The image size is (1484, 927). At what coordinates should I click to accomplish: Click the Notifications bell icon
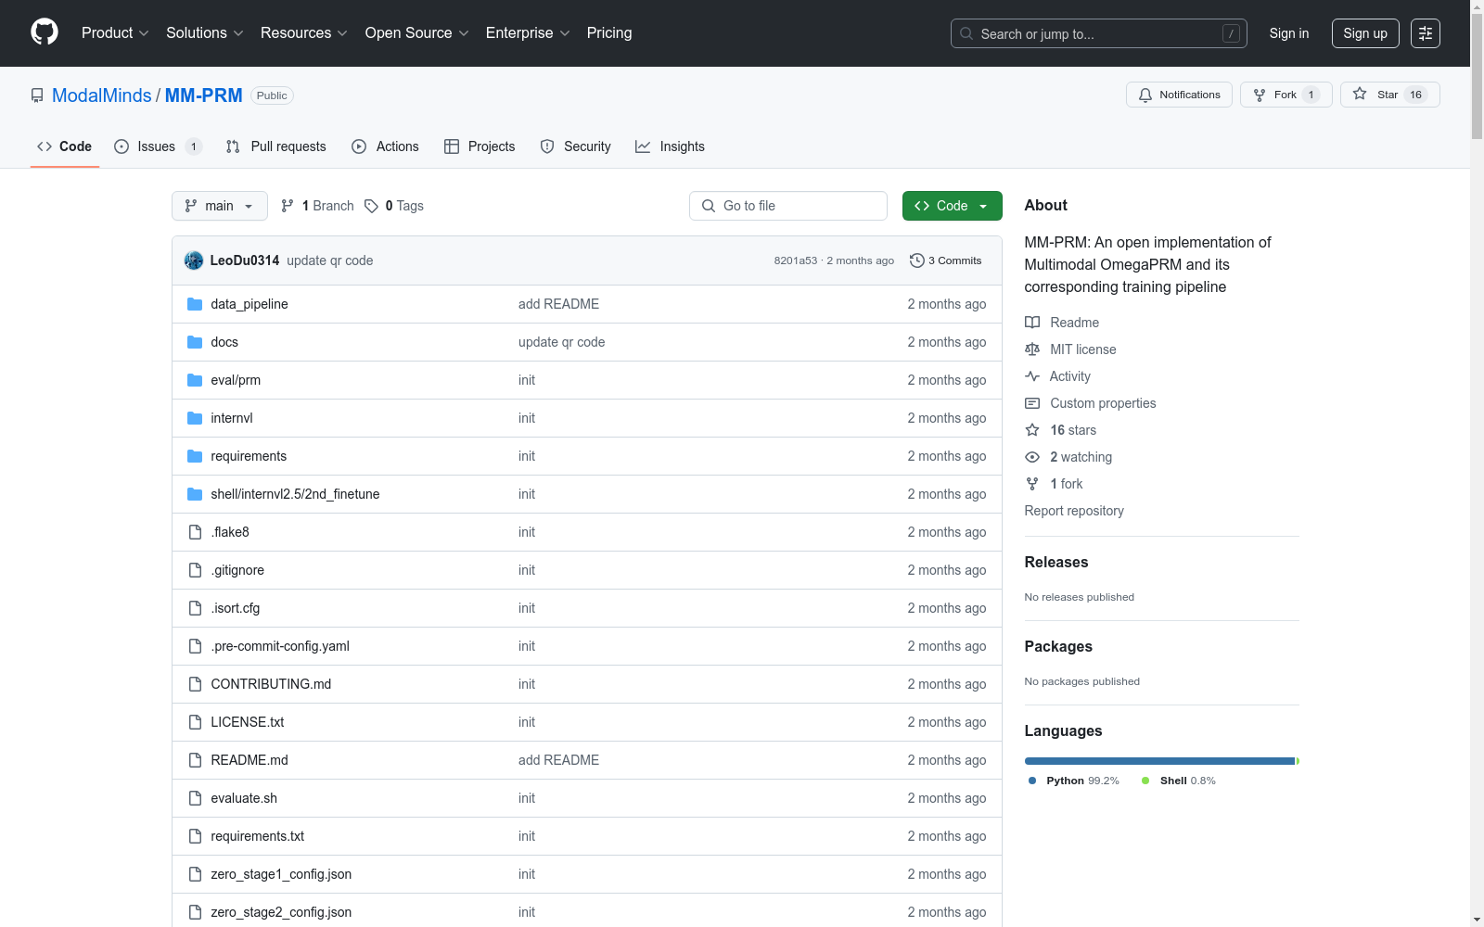(x=1145, y=95)
